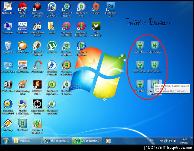
Task: Launch ACDSee Pro 2 shortcut
Action: 8,86
